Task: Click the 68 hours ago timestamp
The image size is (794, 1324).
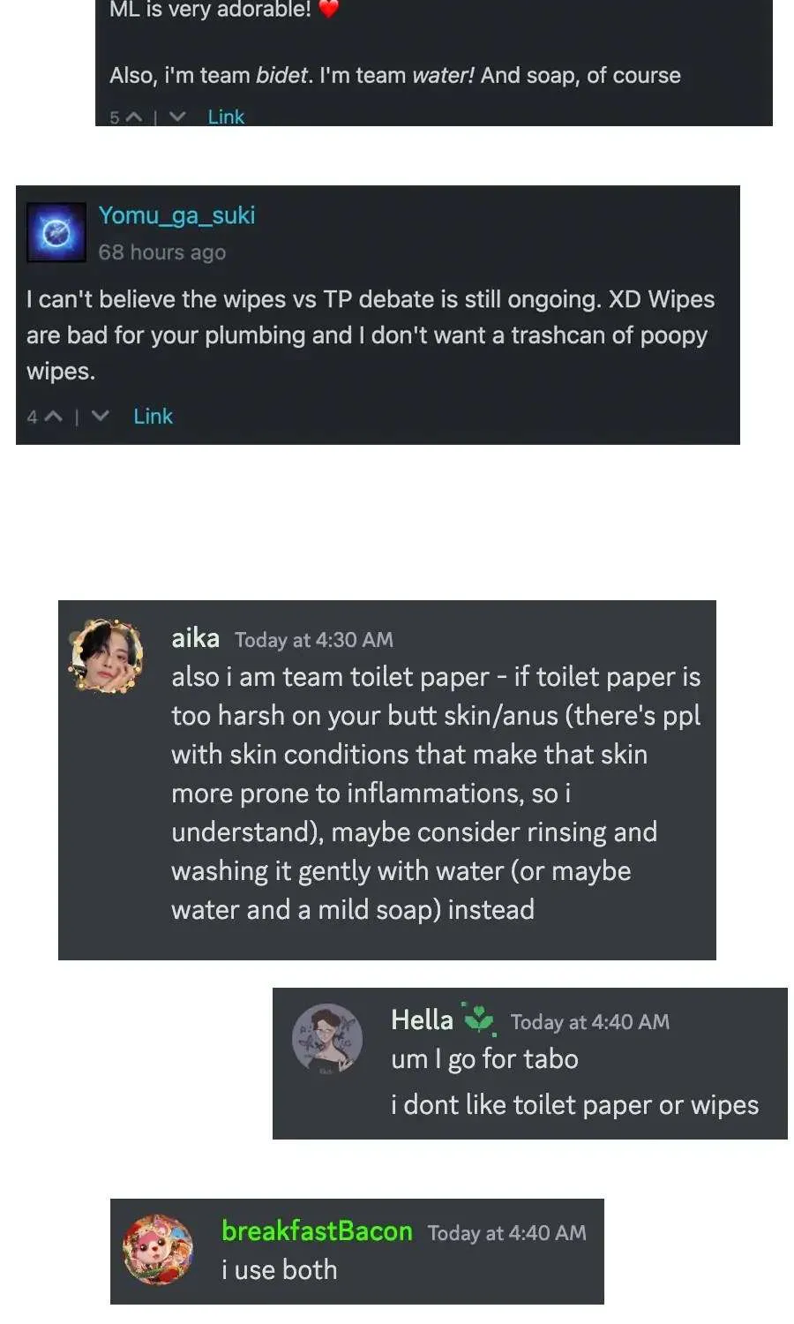Action: pyautogui.click(x=162, y=252)
